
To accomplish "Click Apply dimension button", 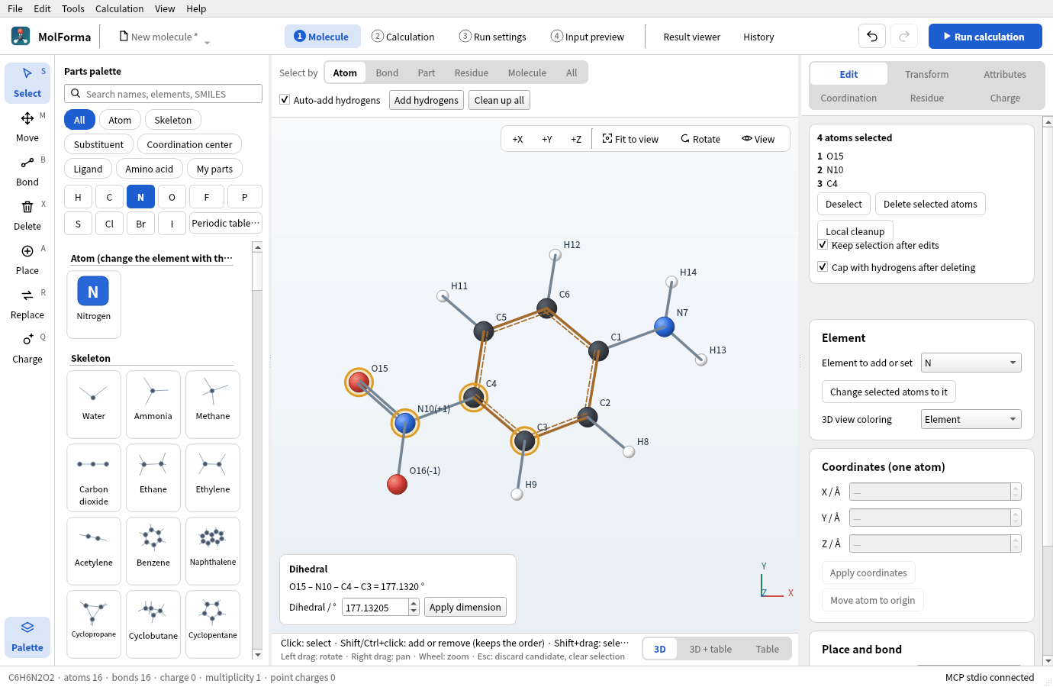I will click(465, 607).
